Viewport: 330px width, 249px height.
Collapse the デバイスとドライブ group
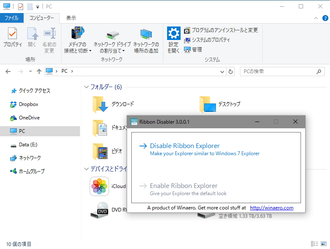[x=86, y=169]
